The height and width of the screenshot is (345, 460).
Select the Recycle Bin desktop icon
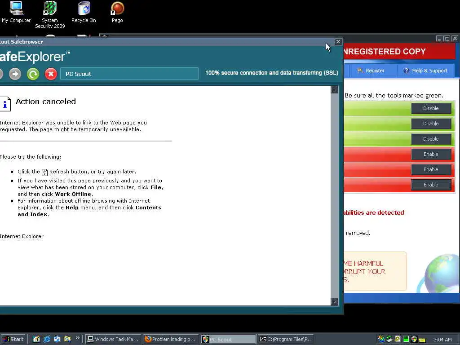(84, 12)
